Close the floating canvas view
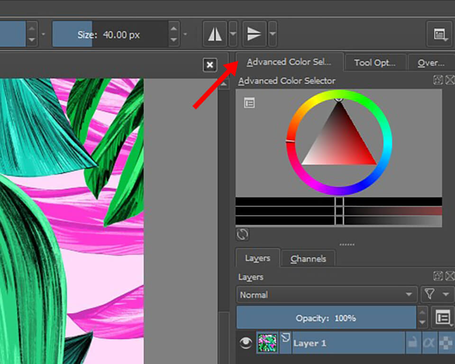The width and height of the screenshot is (455, 364). point(209,64)
